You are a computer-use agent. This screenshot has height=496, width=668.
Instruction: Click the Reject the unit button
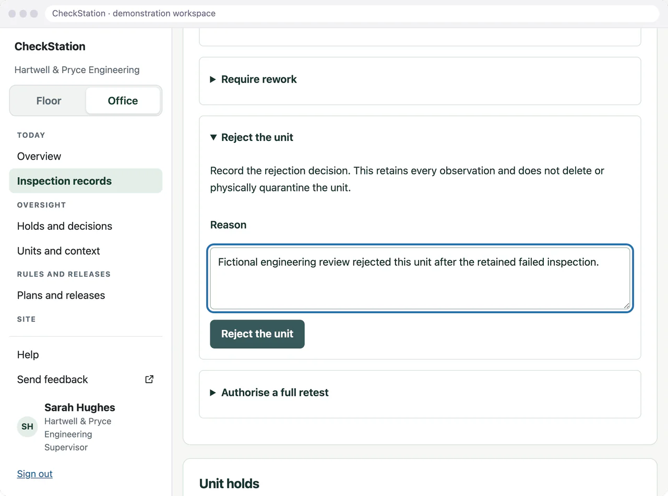click(257, 334)
